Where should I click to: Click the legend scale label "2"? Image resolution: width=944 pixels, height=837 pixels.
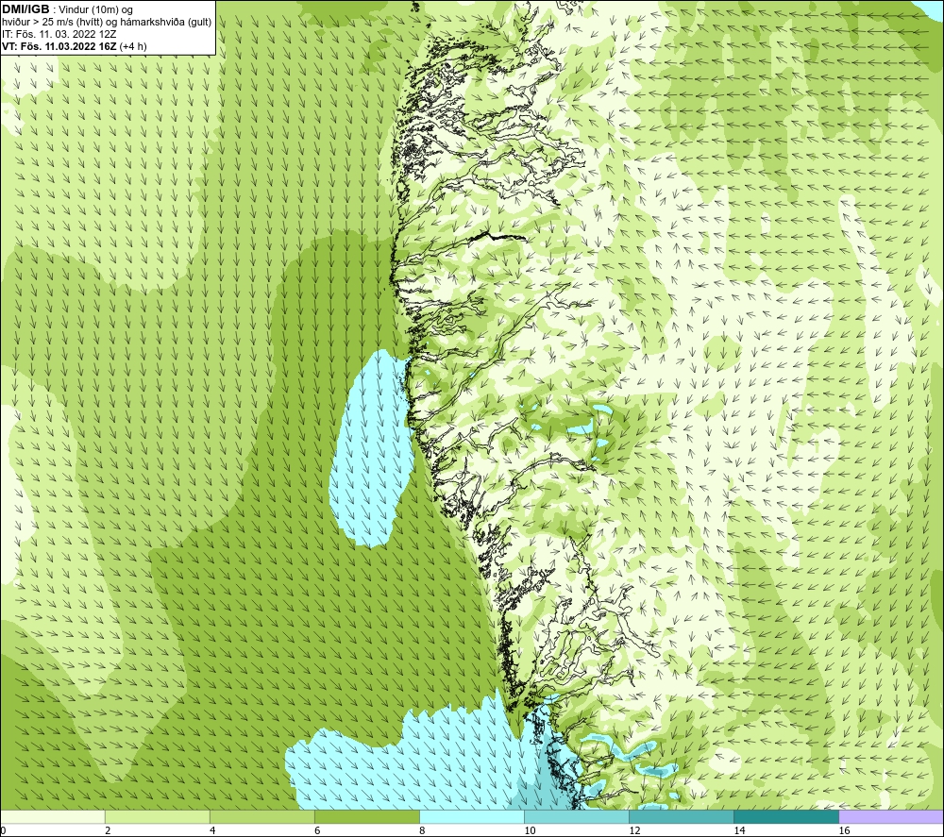point(108,831)
